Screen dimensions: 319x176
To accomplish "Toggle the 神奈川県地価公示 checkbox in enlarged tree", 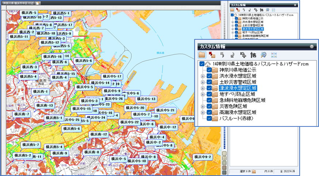I will coord(210,70).
